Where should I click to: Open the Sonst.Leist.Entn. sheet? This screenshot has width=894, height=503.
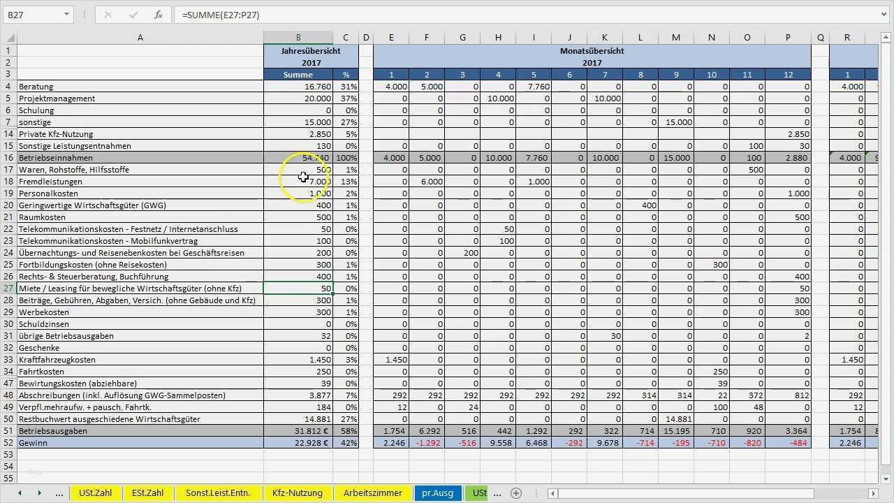pos(218,493)
